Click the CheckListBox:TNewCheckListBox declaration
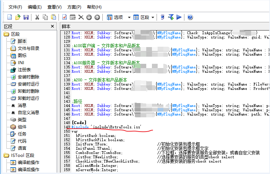The width and height of the screenshot is (270, 174). [x=108, y=162]
